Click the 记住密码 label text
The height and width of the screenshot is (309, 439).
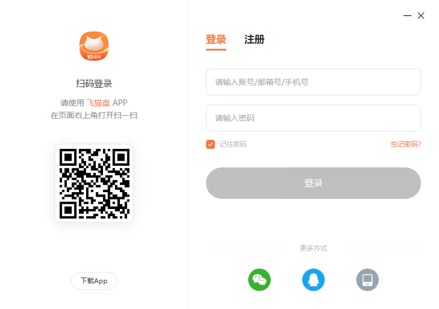pyautogui.click(x=233, y=144)
